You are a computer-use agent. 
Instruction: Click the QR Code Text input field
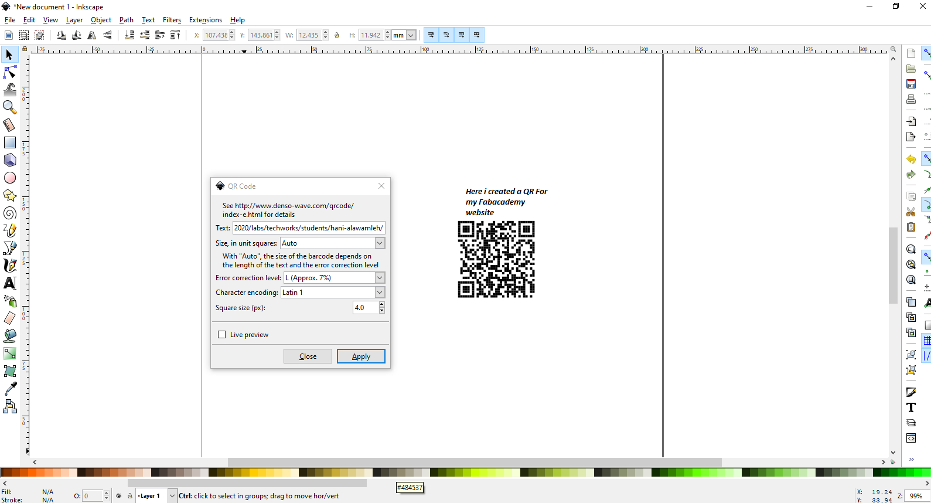click(309, 228)
